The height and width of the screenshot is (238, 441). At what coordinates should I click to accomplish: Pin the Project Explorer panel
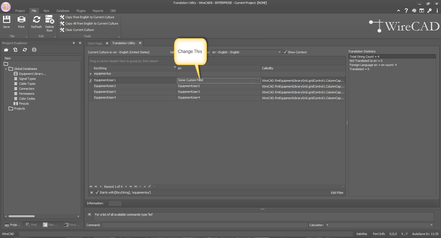(74, 43)
